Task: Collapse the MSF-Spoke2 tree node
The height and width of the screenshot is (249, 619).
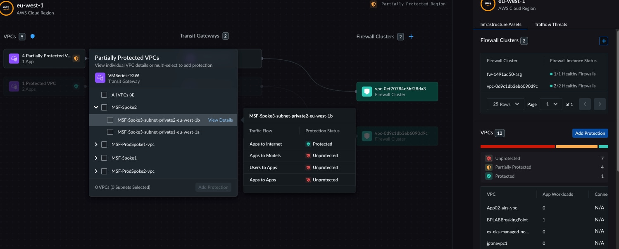Action: point(96,107)
